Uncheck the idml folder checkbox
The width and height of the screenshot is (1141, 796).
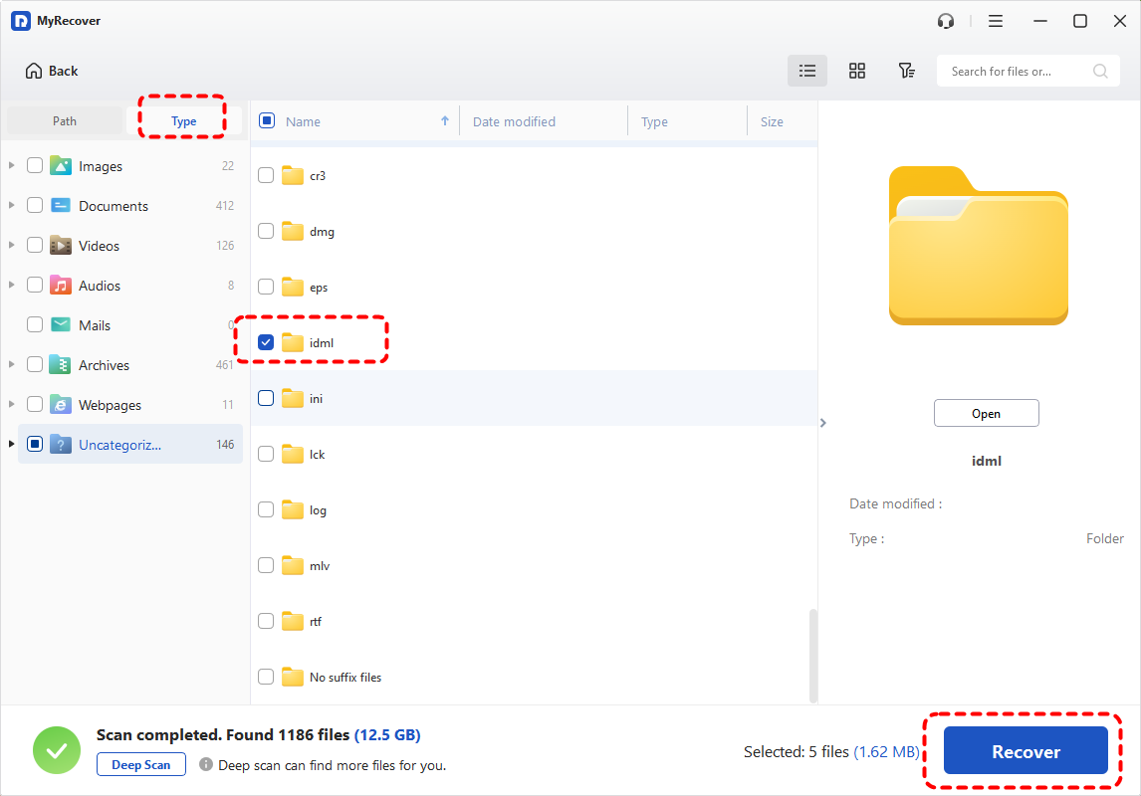[x=266, y=342]
